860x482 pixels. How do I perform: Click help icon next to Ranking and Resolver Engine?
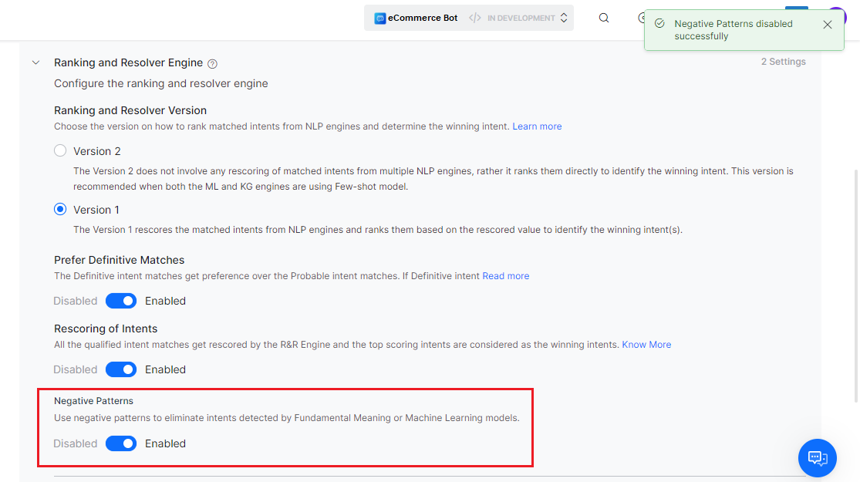[213, 64]
